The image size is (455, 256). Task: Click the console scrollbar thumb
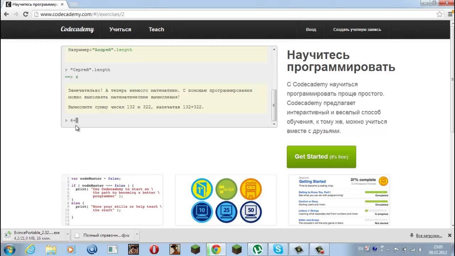tap(274, 105)
